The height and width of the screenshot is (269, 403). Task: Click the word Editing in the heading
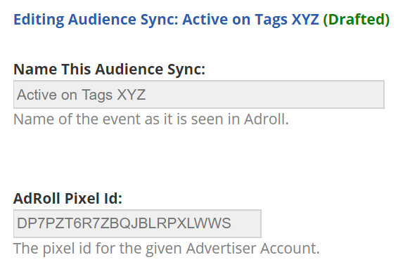(x=39, y=20)
